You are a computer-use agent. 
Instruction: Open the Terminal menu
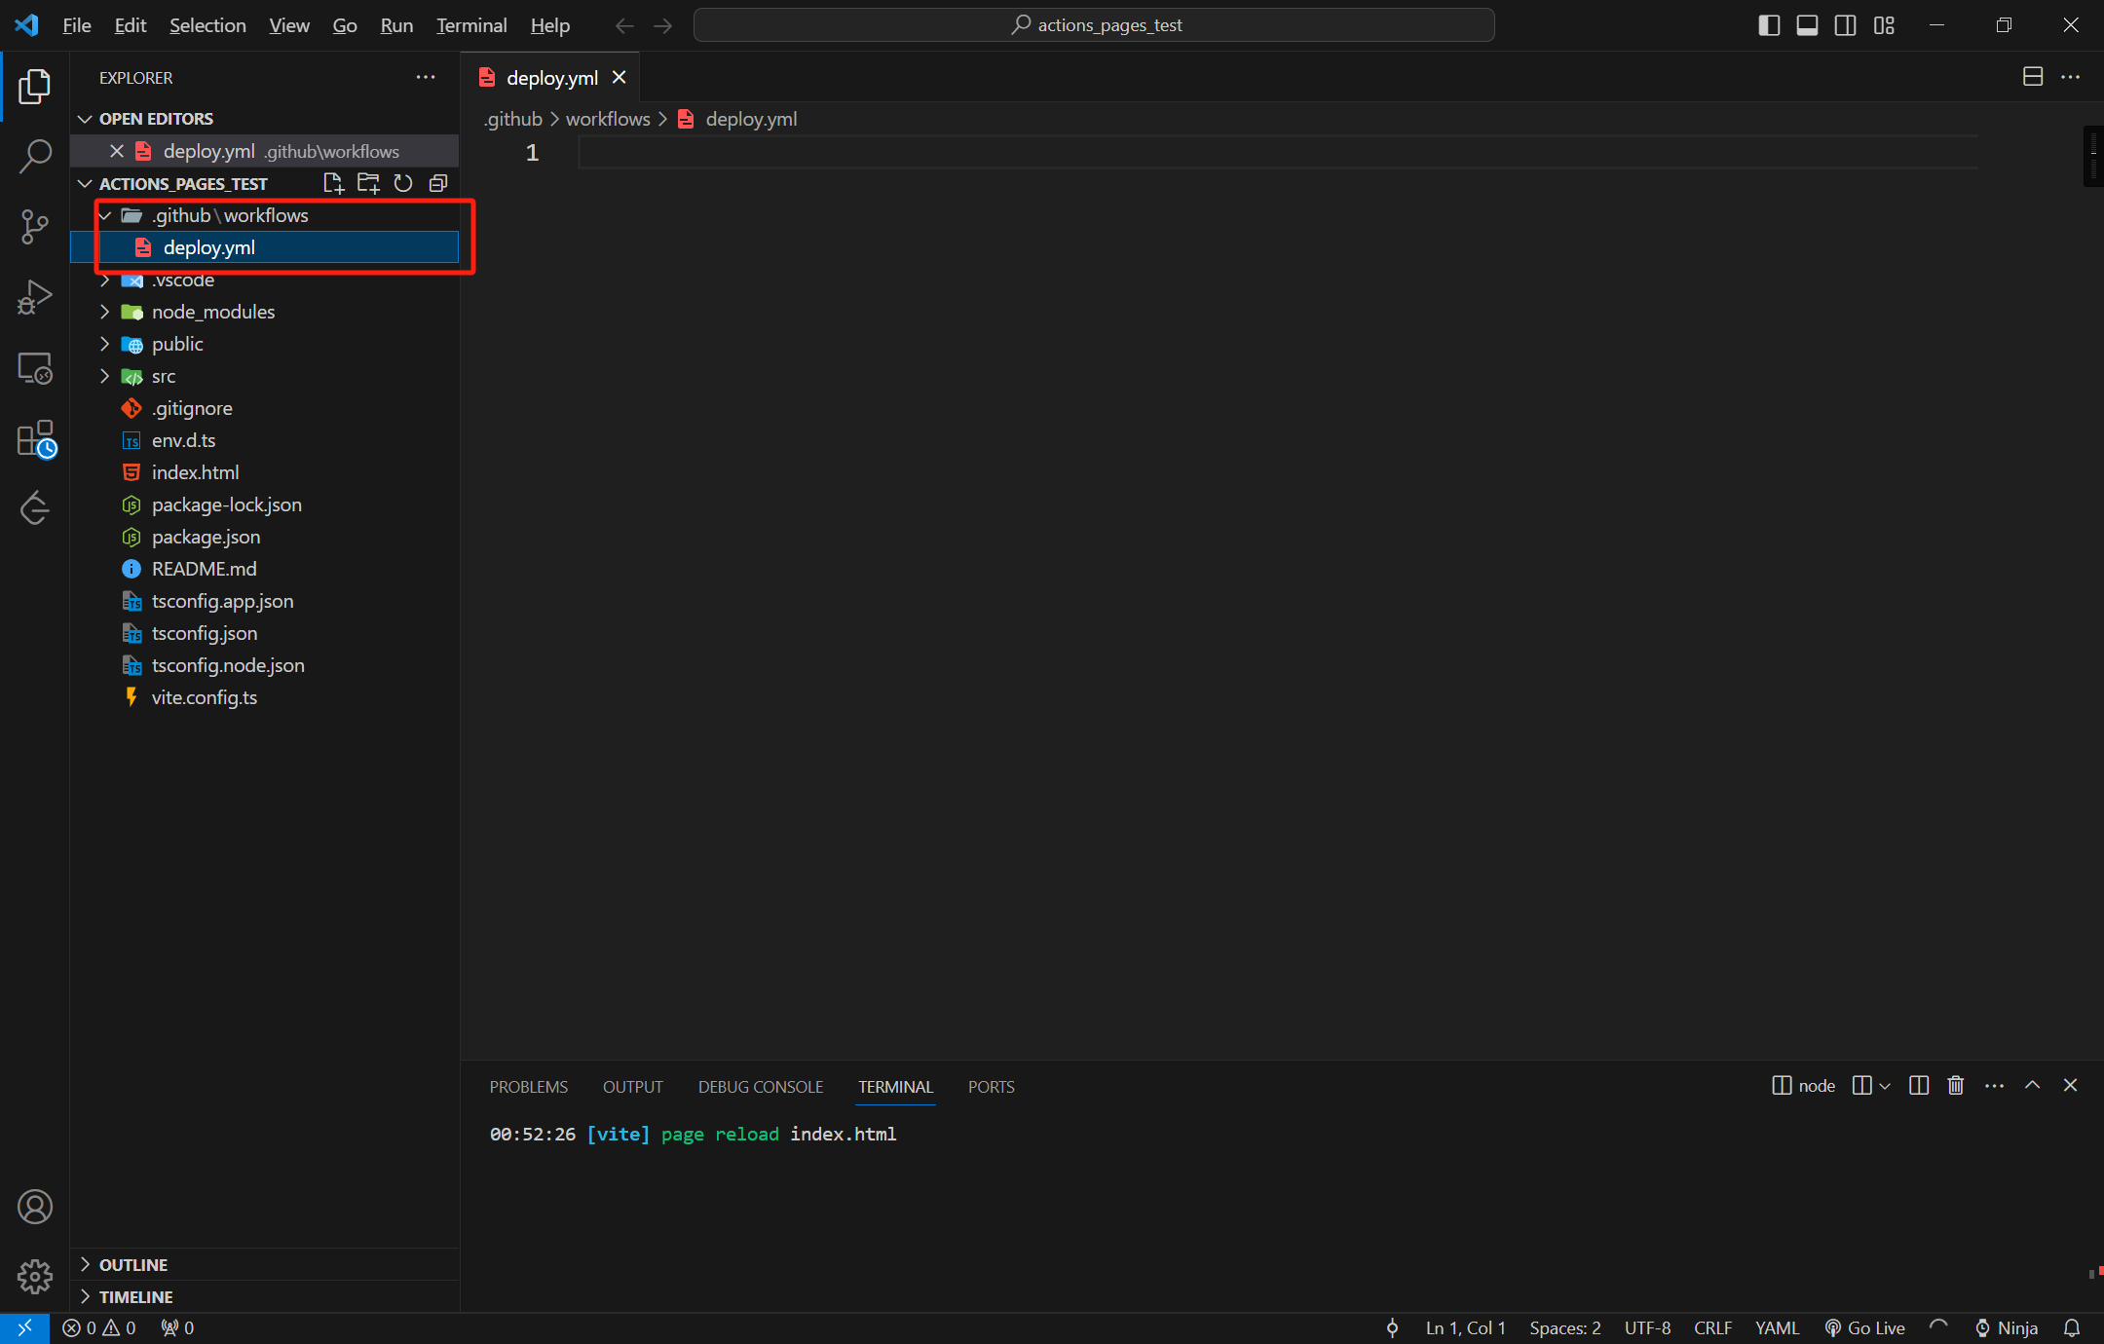coord(471,25)
